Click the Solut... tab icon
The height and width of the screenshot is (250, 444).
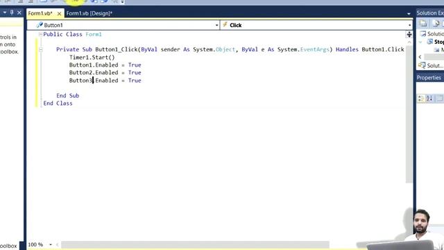coord(422,65)
